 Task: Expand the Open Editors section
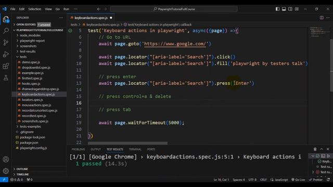click(40, 24)
